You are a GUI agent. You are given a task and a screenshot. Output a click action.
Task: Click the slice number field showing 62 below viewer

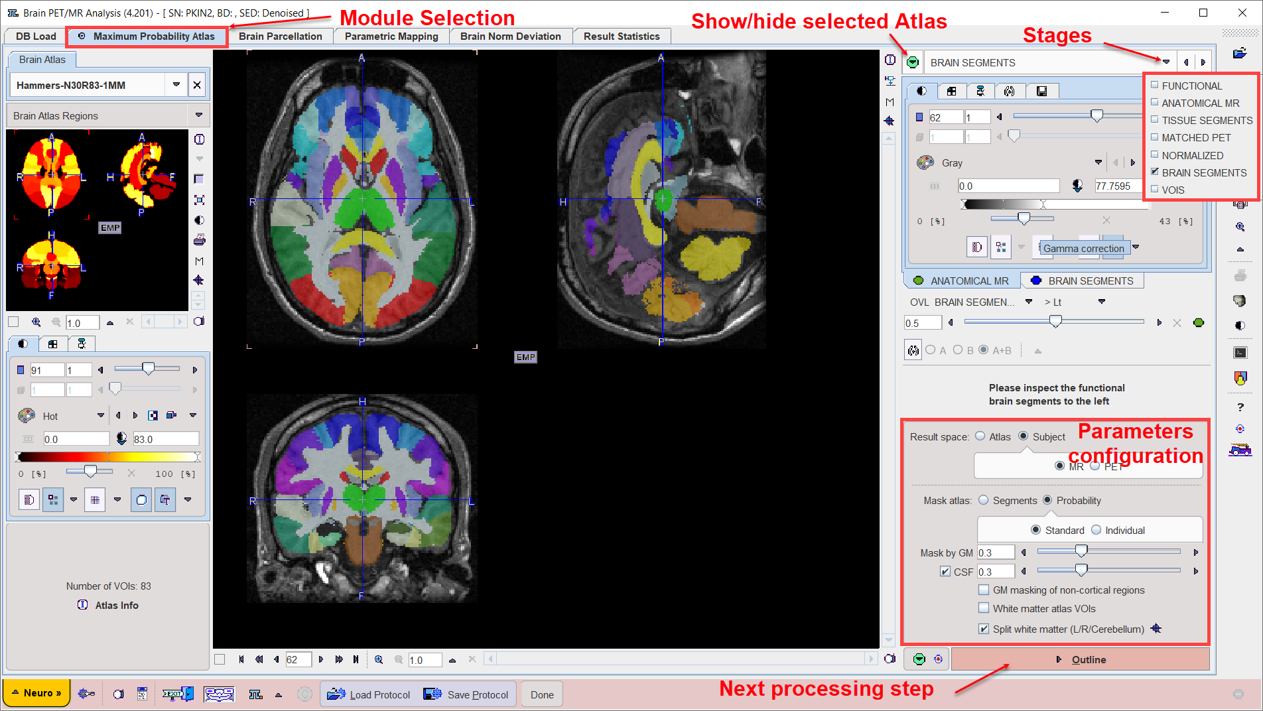point(299,659)
